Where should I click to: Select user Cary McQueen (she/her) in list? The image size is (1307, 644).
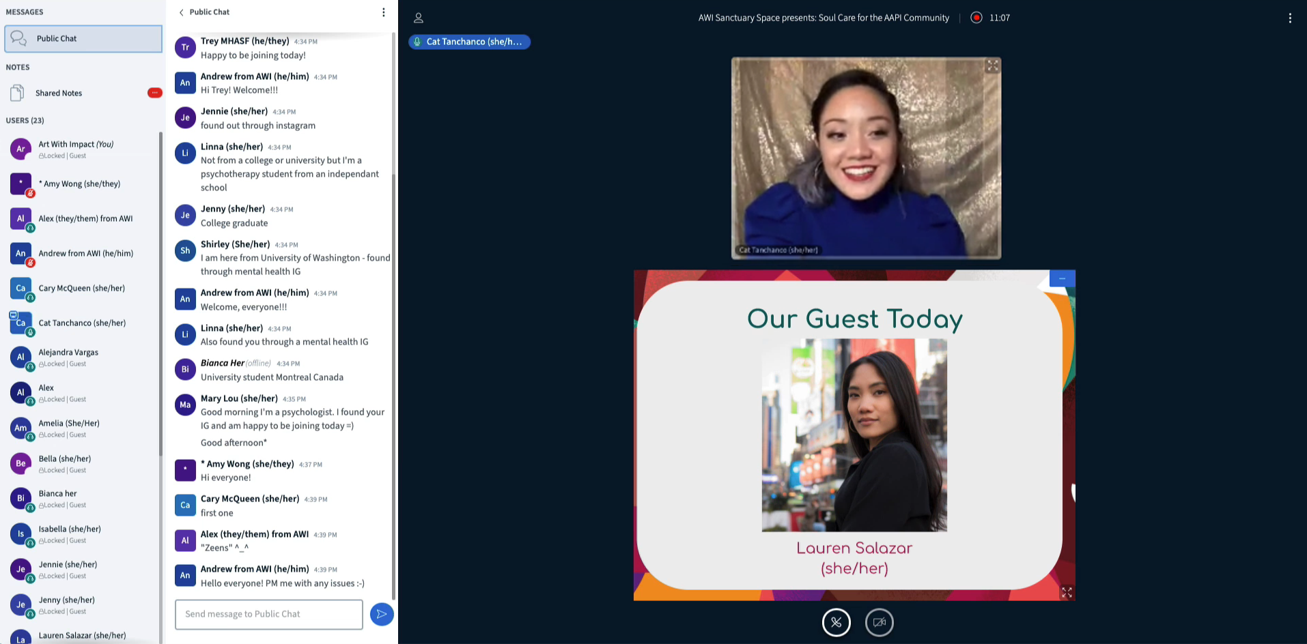pos(82,289)
